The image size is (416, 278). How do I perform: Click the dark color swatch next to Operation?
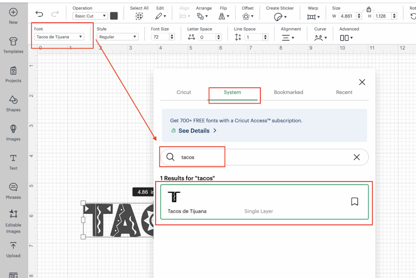pyautogui.click(x=114, y=16)
